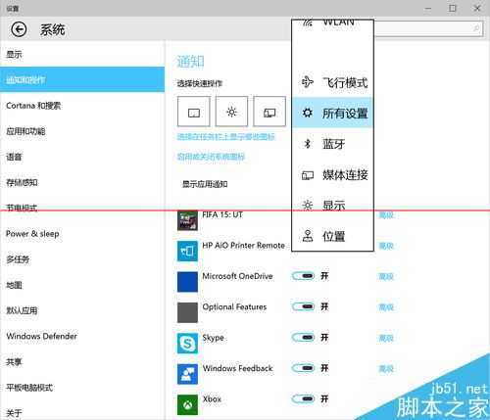The height and width of the screenshot is (420, 490).
Task: Open advanced link for Optional Features
Action: [386, 307]
